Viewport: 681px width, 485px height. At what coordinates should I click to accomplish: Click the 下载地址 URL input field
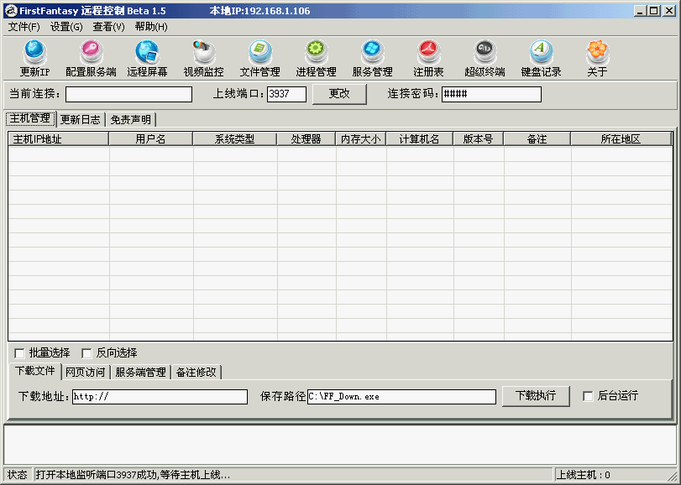159,396
